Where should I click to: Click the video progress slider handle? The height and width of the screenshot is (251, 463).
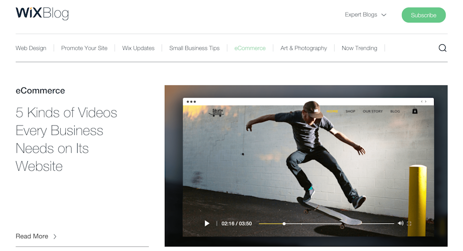click(x=284, y=224)
